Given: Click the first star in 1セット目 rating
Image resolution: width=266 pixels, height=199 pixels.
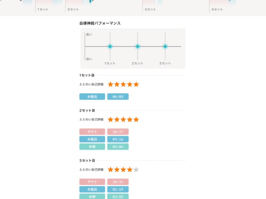Looking at the screenshot, I should click(111, 84).
